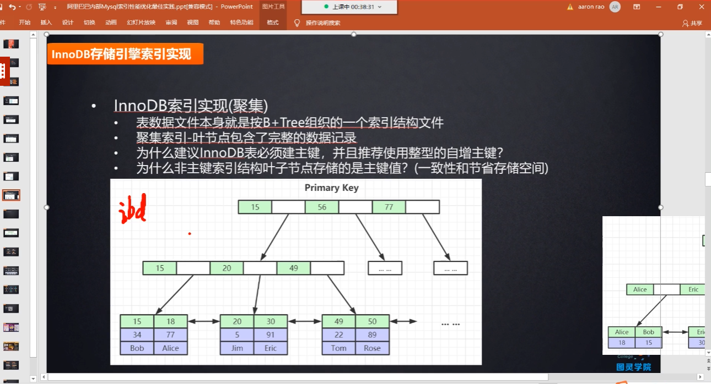Switch to the 设计 ribbon tab
This screenshot has width=711, height=384.
tap(68, 23)
